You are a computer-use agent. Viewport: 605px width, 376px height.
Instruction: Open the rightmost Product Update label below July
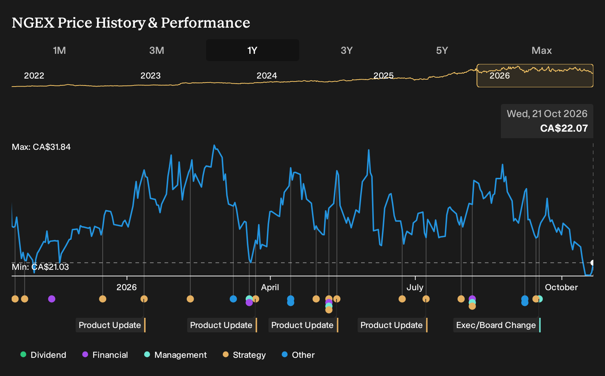click(x=392, y=325)
